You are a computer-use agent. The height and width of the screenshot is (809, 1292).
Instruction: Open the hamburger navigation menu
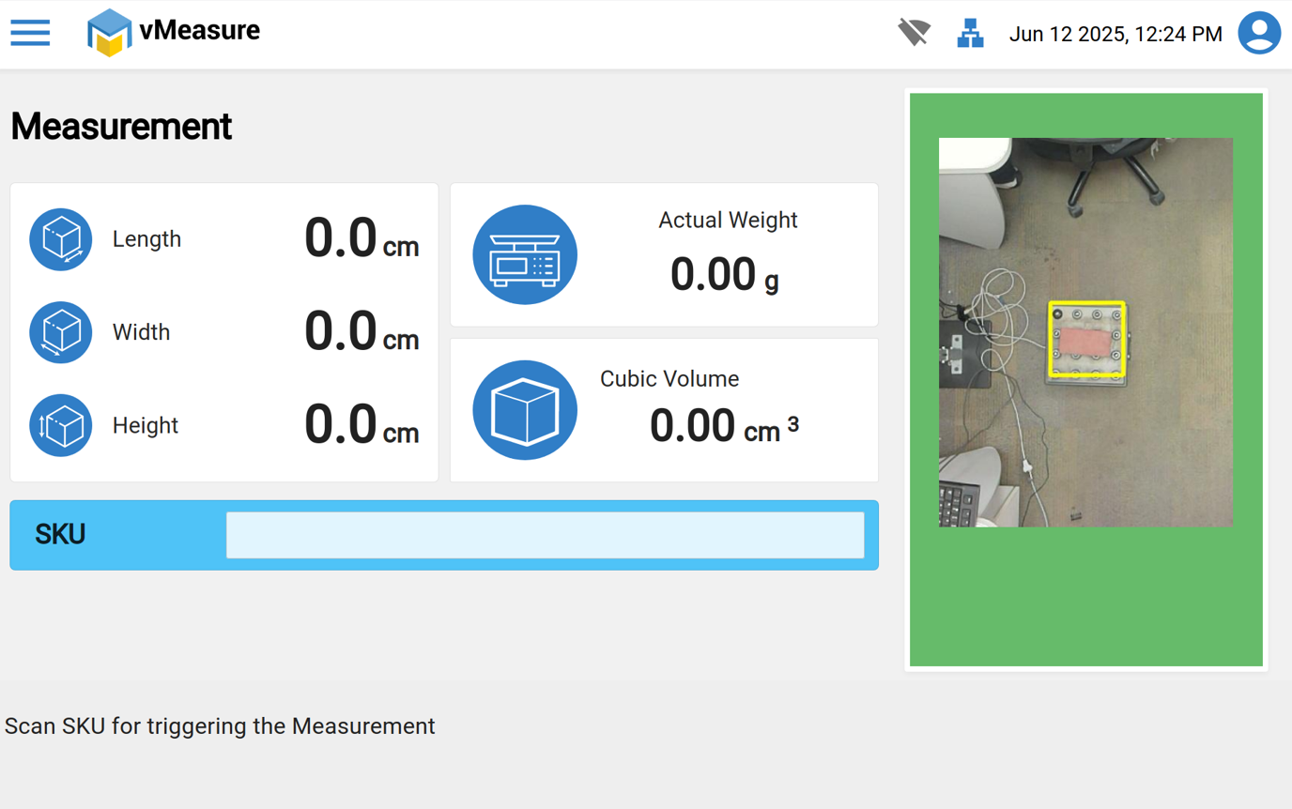tap(30, 33)
